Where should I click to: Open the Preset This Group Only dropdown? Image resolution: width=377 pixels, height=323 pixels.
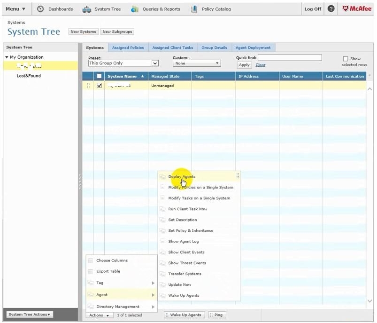coord(155,63)
